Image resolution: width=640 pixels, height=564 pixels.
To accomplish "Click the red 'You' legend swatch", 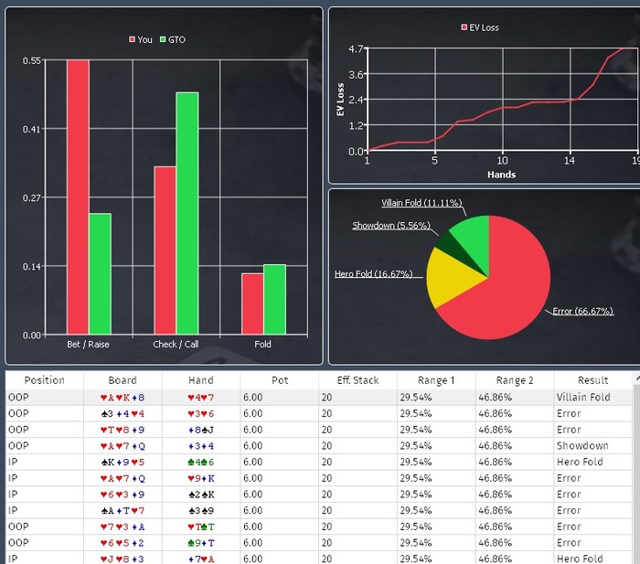I will (132, 39).
